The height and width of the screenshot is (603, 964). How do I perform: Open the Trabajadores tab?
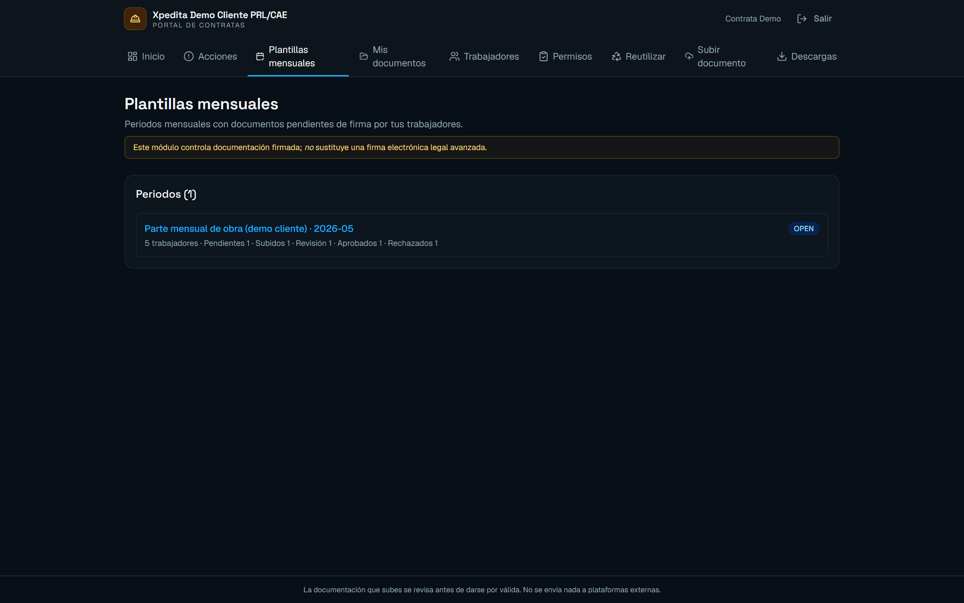[484, 56]
